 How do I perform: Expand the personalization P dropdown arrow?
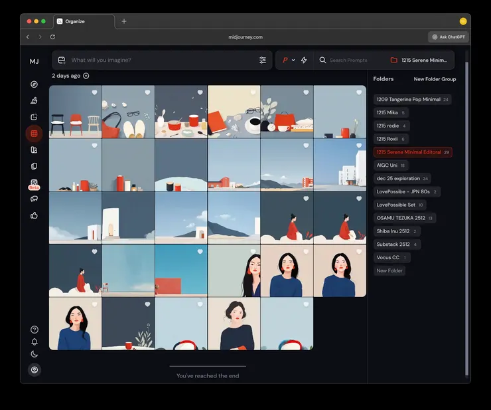point(293,60)
